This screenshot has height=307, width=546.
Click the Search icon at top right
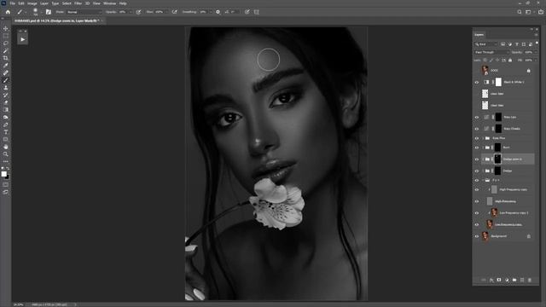(520, 12)
